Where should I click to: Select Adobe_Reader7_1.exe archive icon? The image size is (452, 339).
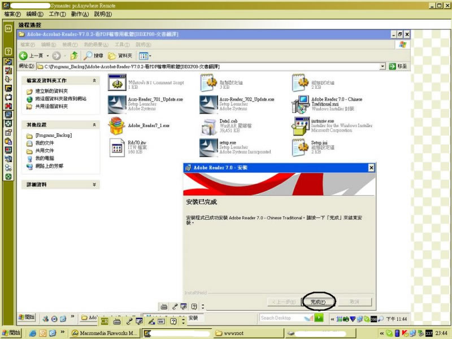(116, 125)
